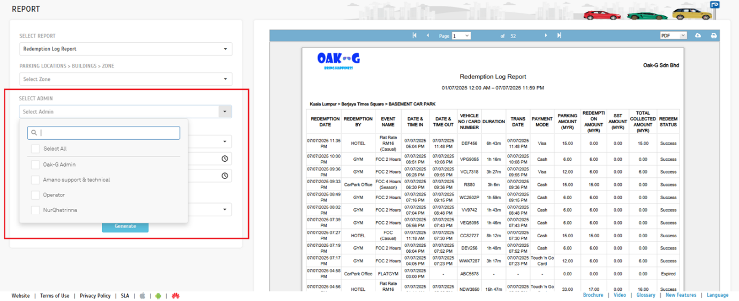Go to next report page
The width and height of the screenshot is (739, 301).
546,35
